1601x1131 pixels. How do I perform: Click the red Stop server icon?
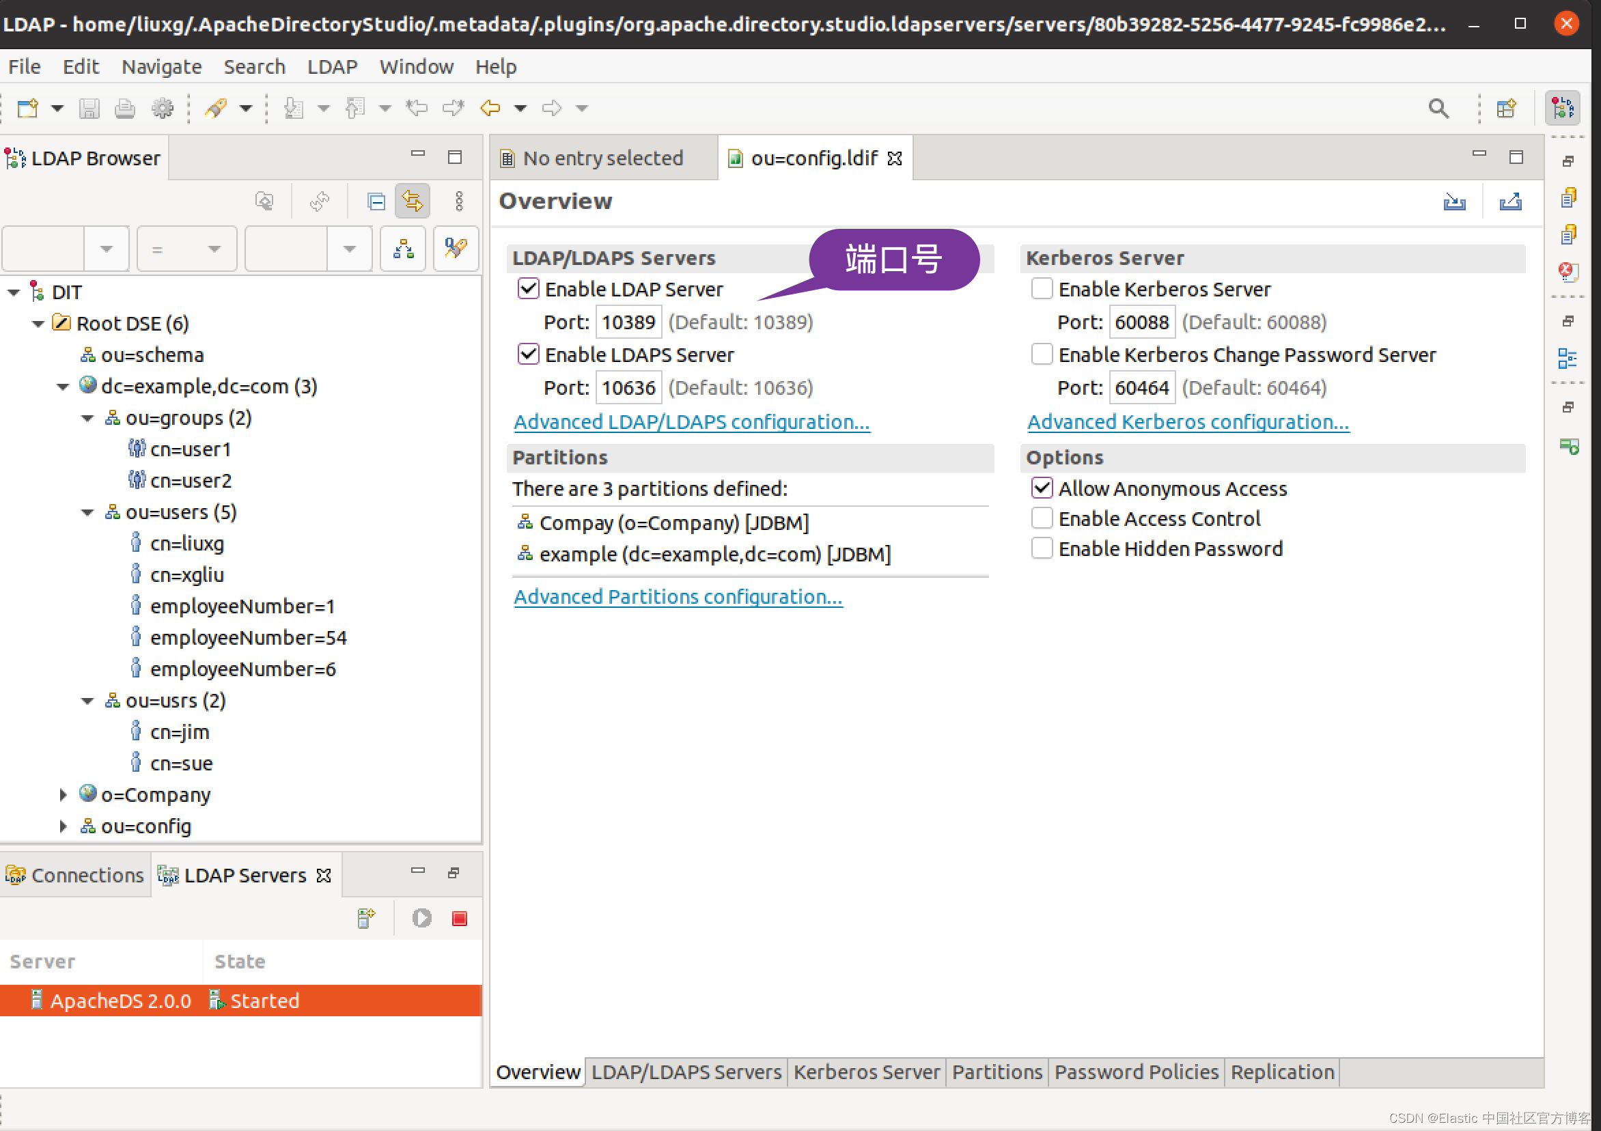(x=459, y=919)
